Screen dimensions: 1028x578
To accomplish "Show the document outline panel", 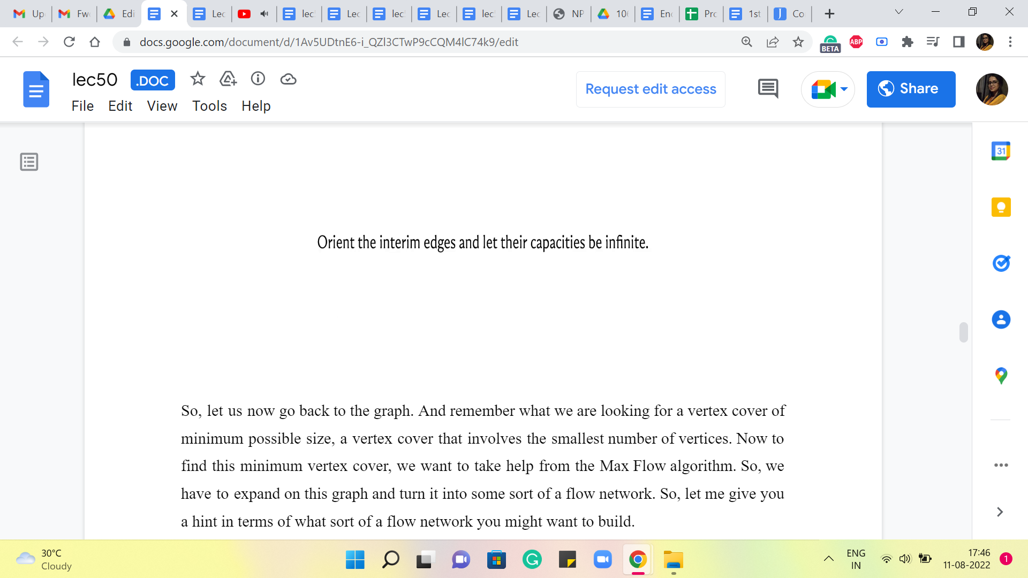I will pos(29,162).
